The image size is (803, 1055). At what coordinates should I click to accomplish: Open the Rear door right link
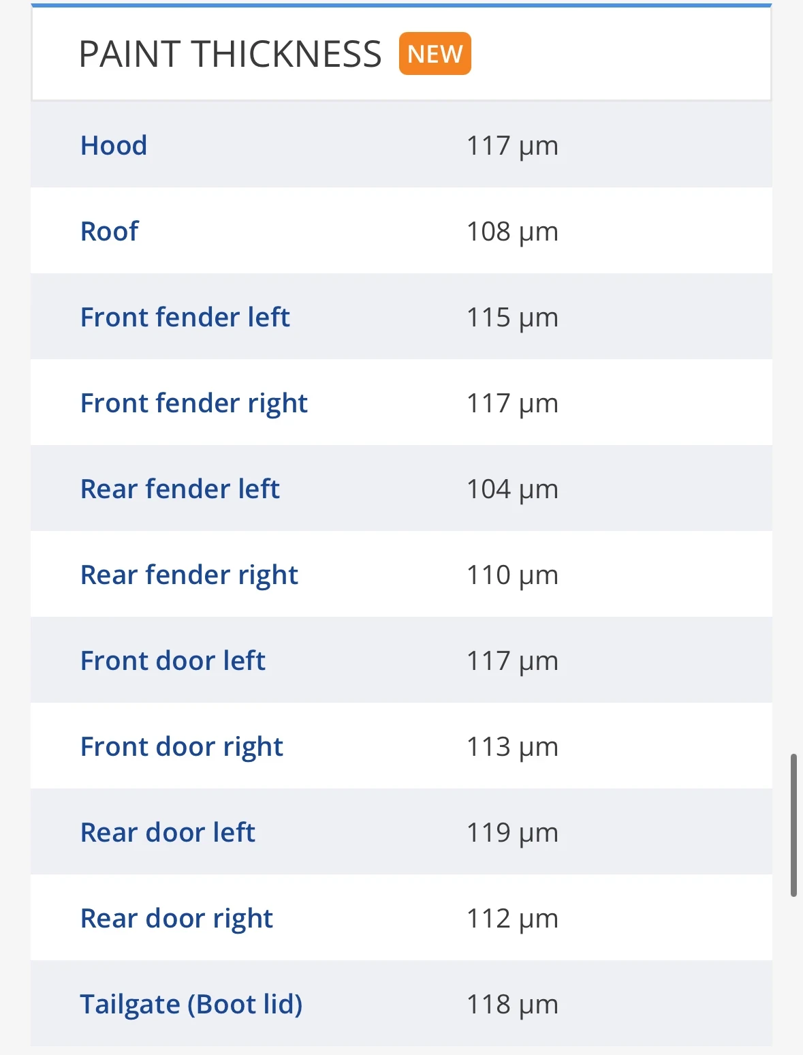[x=176, y=919]
